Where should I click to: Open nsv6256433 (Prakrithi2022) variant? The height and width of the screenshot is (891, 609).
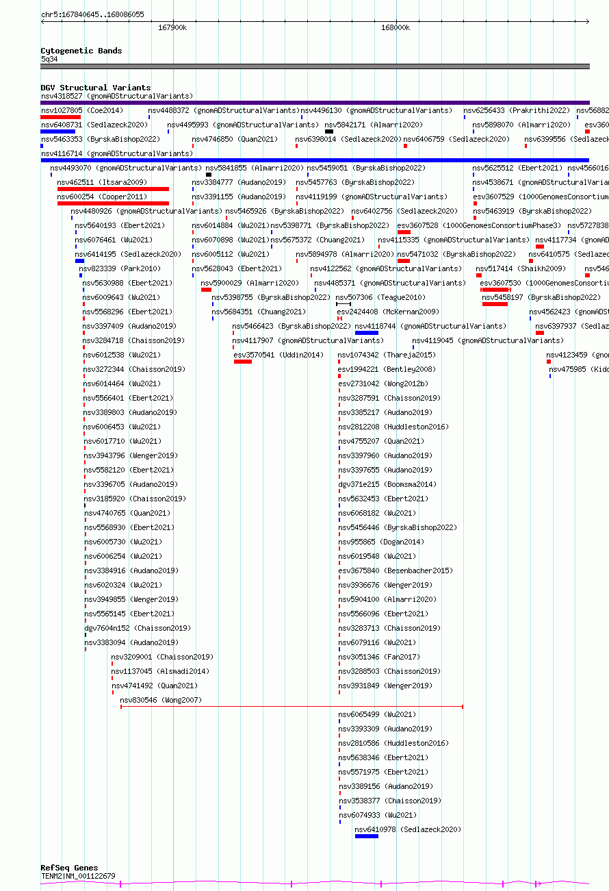click(x=517, y=110)
